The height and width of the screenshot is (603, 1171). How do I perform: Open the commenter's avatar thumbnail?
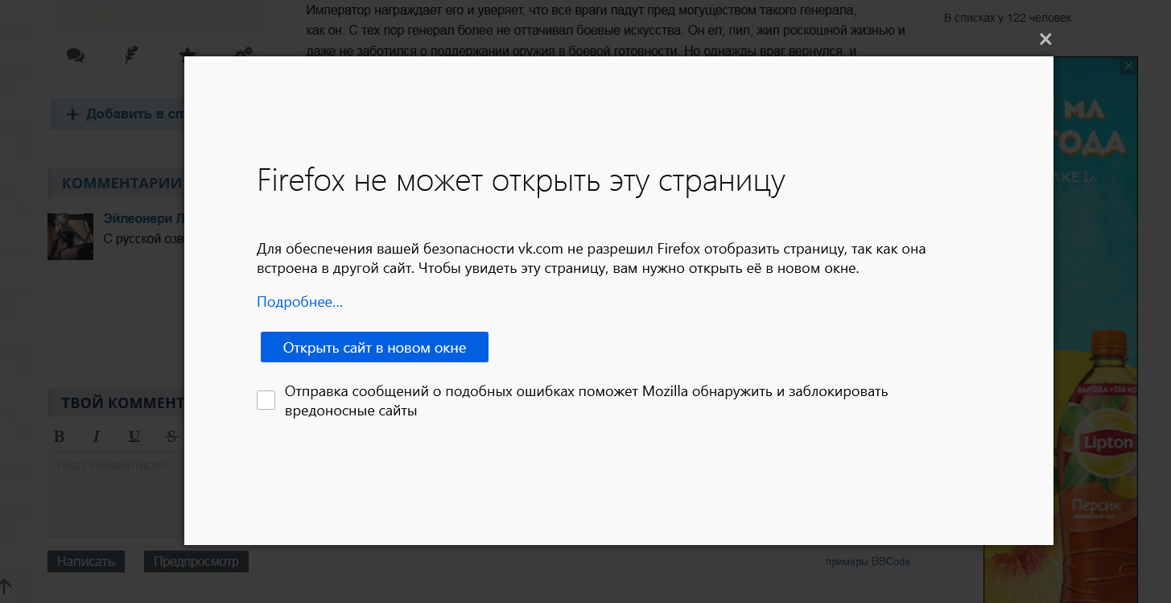click(70, 237)
